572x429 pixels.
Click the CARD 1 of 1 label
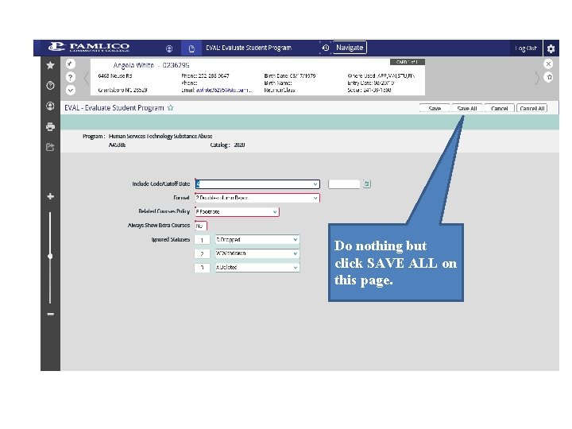coord(408,62)
